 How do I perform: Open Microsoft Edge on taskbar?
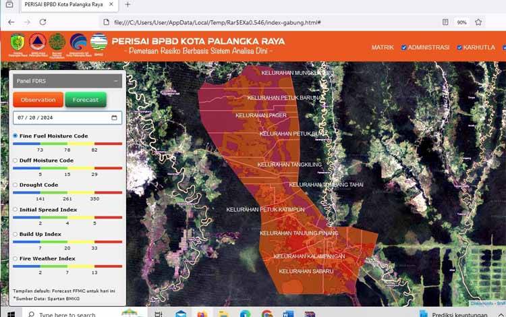(246, 314)
